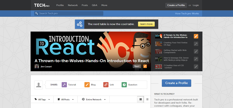Viewport: 233px width, 108px height.
Task: Open the All Posts dropdown
Action: coord(66,100)
